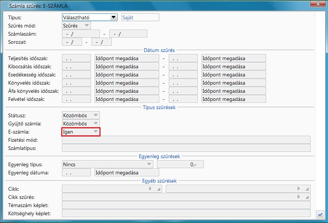Click the Egyenleg amount field showing 0,-
The image size is (328, 223).
(180, 164)
